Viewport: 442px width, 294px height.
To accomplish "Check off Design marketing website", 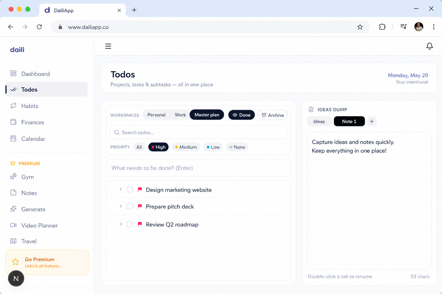I will tap(130, 189).
